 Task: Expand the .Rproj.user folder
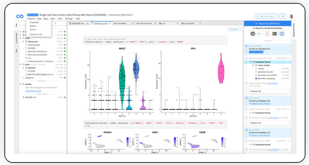(x=23, y=42)
